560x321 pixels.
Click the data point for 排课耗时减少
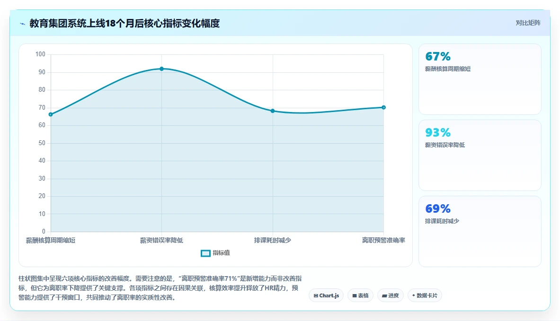[x=273, y=111]
